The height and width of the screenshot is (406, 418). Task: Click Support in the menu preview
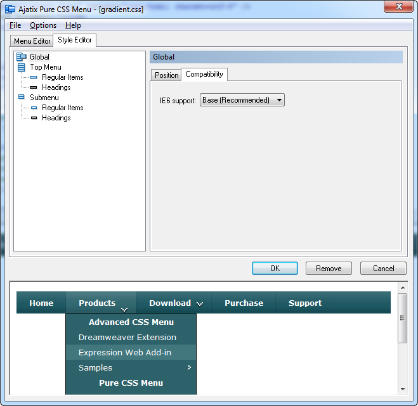[x=305, y=303]
